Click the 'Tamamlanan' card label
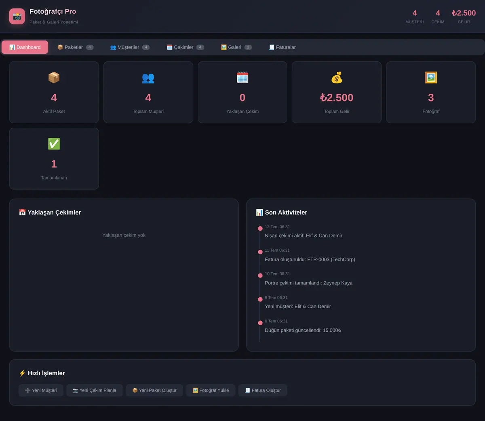This screenshot has height=421, width=485. [x=54, y=178]
